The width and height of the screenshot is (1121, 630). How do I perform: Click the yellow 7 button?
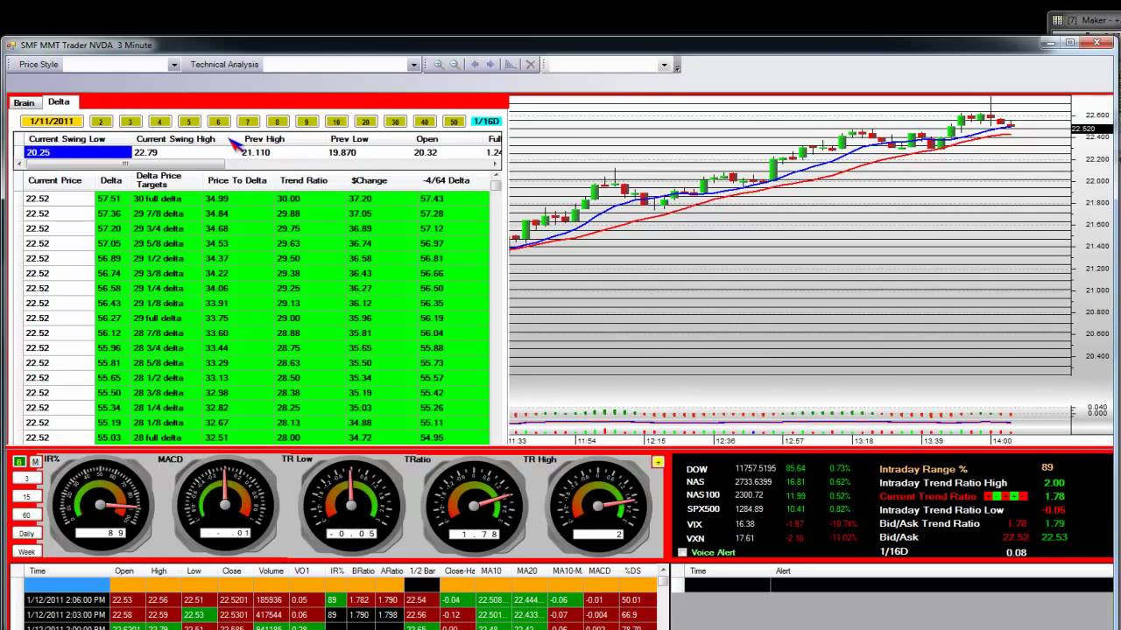point(248,122)
